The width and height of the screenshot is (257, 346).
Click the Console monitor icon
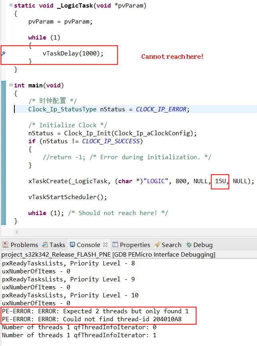[x=72, y=245]
